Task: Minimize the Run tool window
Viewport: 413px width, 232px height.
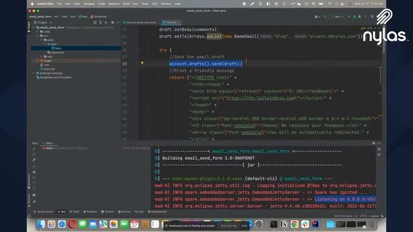Action: coord(379,143)
